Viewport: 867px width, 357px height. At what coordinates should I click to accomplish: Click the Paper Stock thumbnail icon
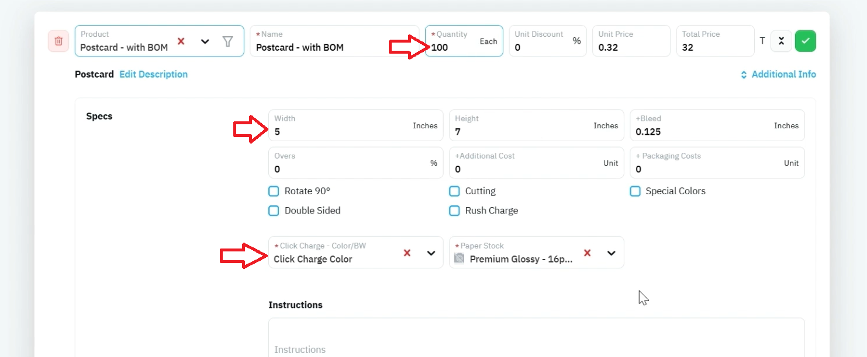tap(460, 258)
